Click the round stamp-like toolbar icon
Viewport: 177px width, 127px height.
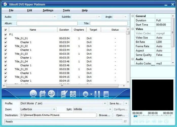click(x=51, y=94)
